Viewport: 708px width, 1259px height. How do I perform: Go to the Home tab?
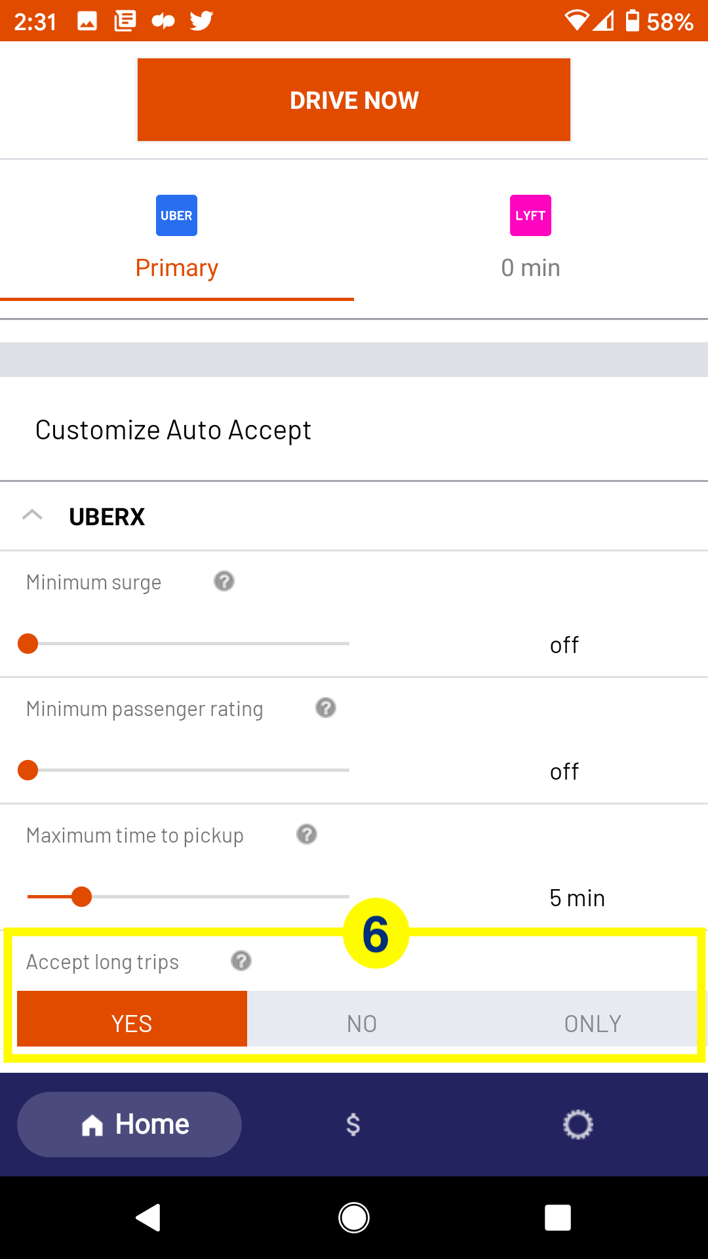129,1125
